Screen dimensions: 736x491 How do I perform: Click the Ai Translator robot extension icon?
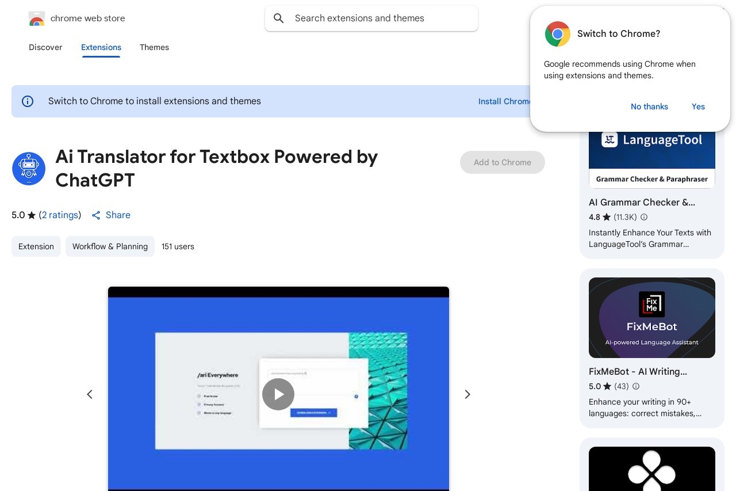pos(29,169)
